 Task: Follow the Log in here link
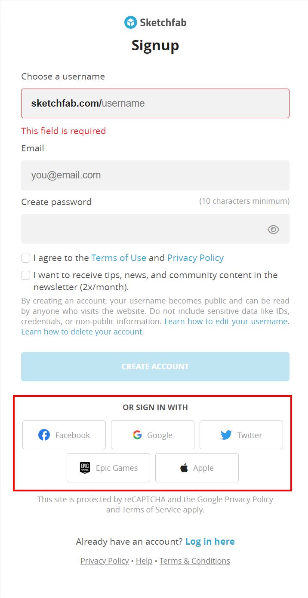click(x=210, y=542)
